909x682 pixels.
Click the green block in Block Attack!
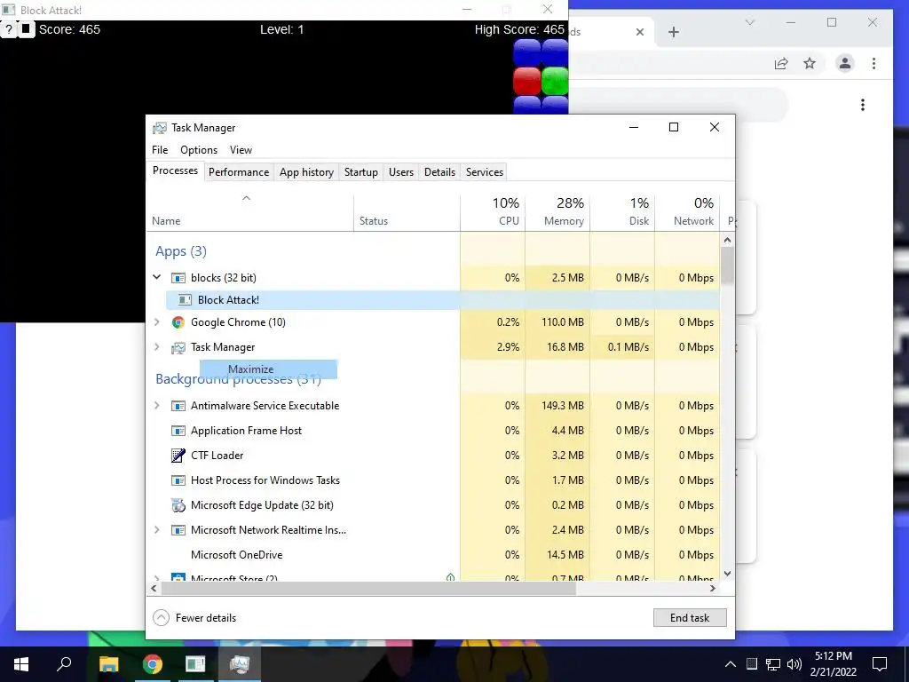pos(555,81)
